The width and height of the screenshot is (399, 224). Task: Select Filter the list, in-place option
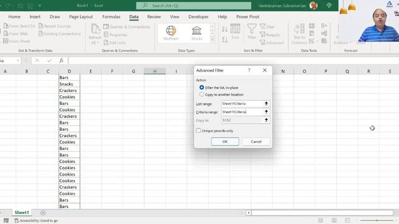click(x=202, y=87)
